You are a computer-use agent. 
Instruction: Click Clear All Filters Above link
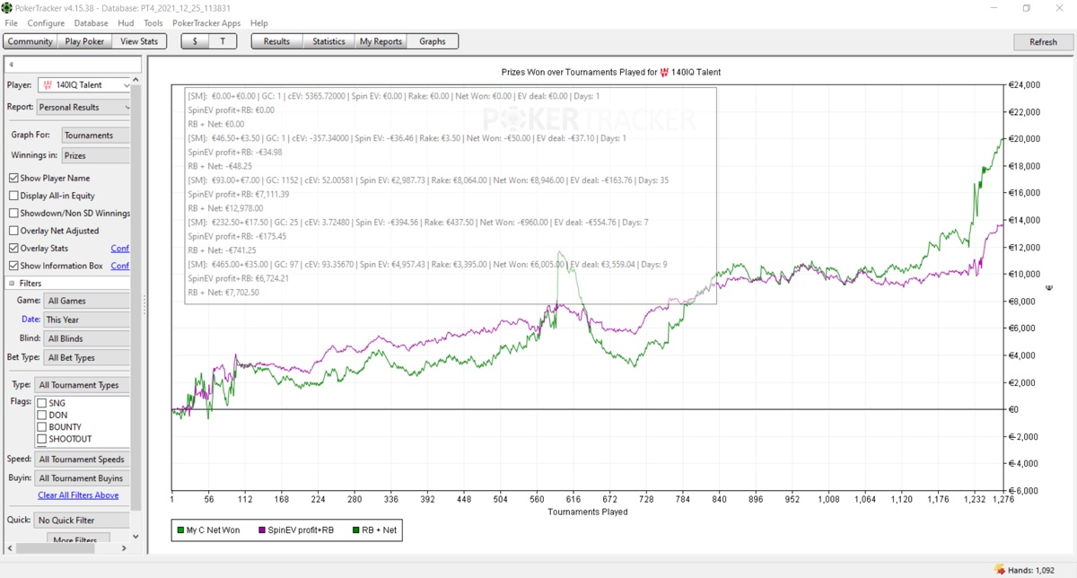pyautogui.click(x=78, y=495)
